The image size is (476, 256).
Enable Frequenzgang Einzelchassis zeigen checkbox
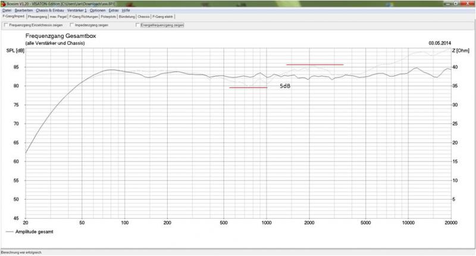tap(6, 26)
